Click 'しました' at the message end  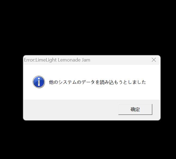click(x=137, y=82)
